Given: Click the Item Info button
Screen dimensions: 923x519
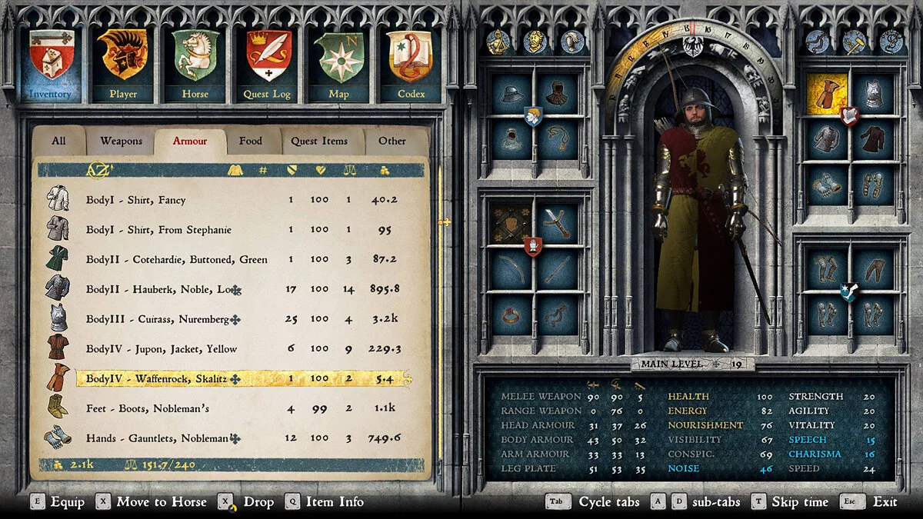Looking at the screenshot, I should tap(325, 502).
